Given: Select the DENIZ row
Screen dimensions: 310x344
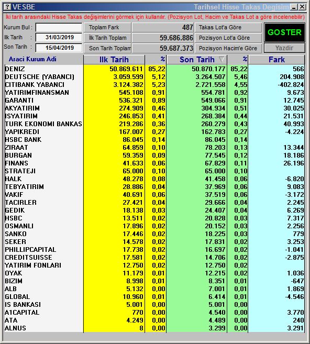Looking at the screenshot, I should coord(154,69).
